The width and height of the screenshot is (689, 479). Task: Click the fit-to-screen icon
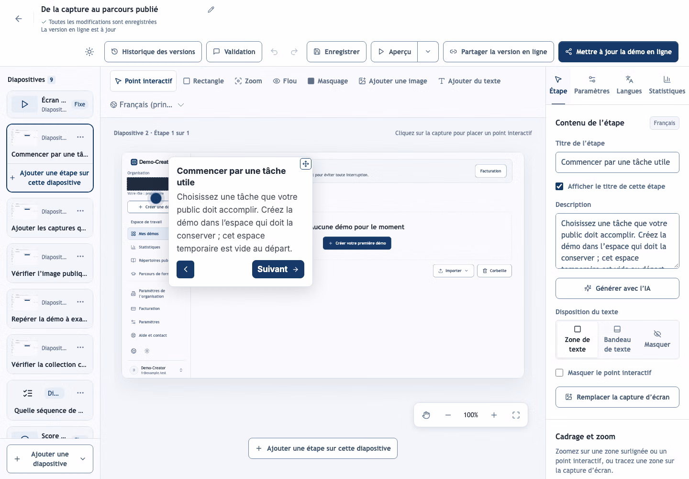[516, 415]
